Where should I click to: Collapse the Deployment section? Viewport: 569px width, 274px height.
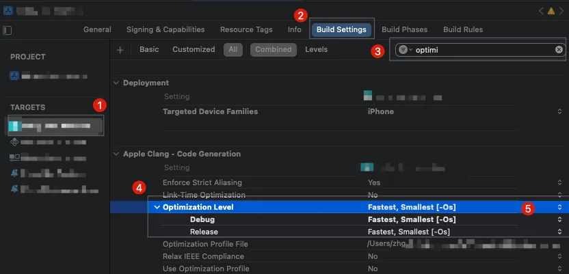coord(116,83)
